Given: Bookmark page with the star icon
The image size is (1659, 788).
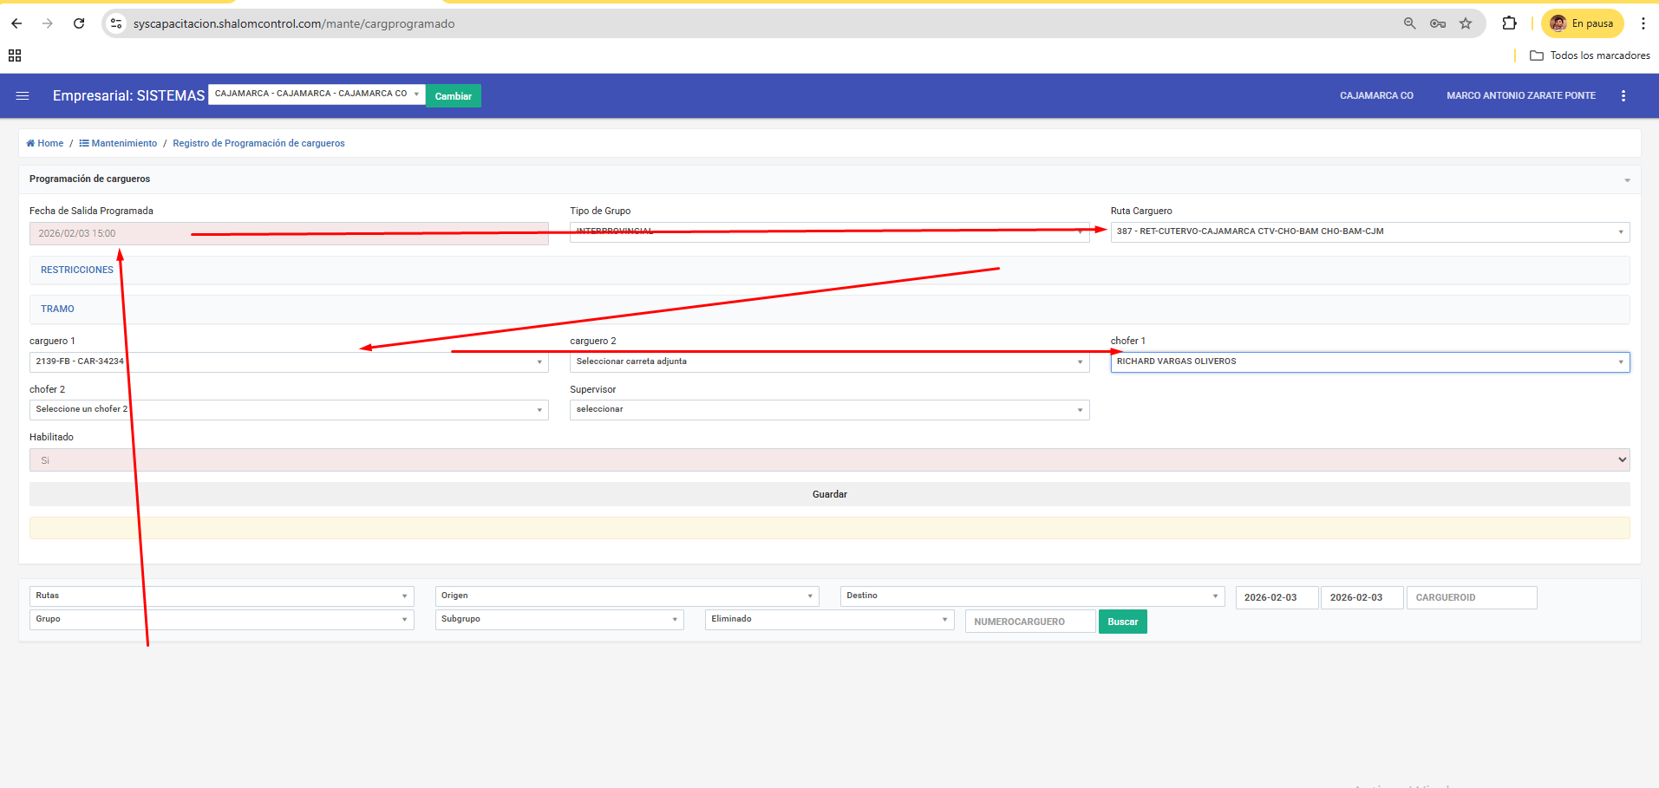Looking at the screenshot, I should pyautogui.click(x=1466, y=23).
